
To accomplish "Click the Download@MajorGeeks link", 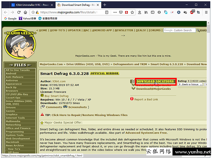I will pyautogui.click(x=154, y=89).
